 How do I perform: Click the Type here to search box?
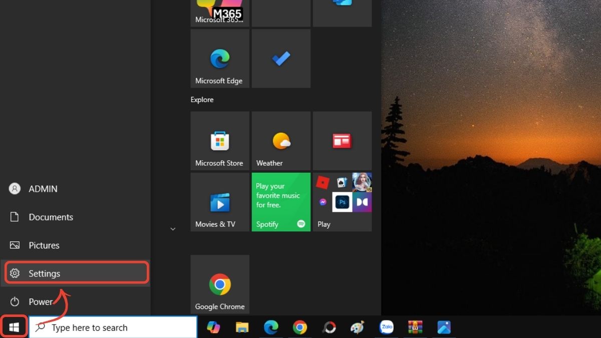pos(113,327)
